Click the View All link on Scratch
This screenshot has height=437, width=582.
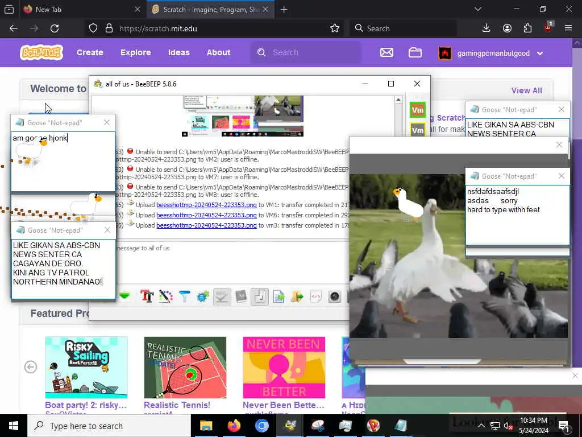pos(526,90)
